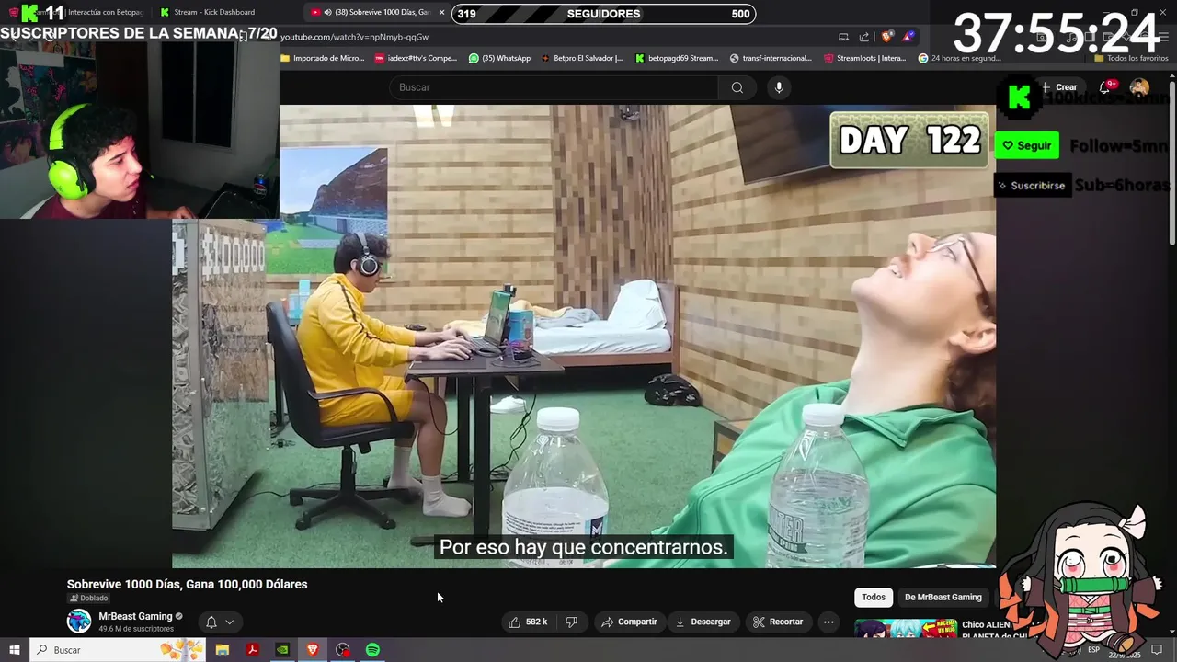Image resolution: width=1177 pixels, height=662 pixels.
Task: Like the video showing 582 k
Action: 528,622
